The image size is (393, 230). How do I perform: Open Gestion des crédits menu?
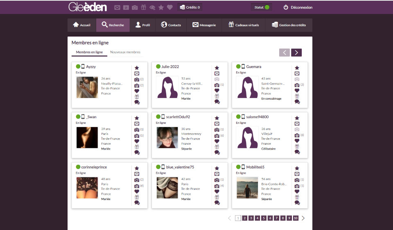coord(289,25)
